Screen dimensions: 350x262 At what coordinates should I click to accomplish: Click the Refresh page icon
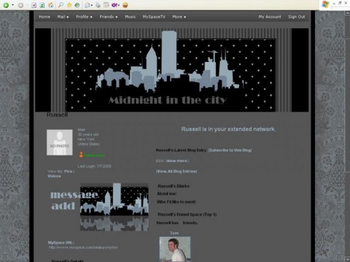point(42,5)
